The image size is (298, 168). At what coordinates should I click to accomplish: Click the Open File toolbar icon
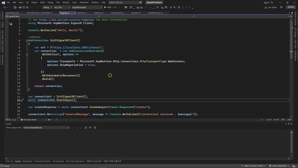point(20,7)
